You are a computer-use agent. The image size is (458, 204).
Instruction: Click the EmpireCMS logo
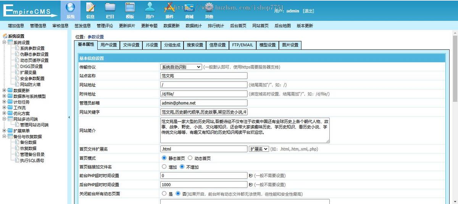[30, 11]
